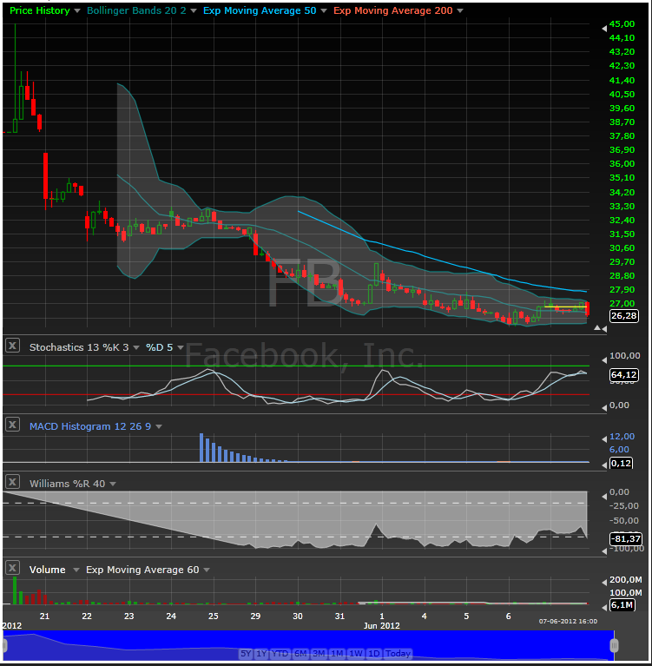Screen dimensions: 652x666
Task: Close the MACD Histogram panel
Action: 12,425
